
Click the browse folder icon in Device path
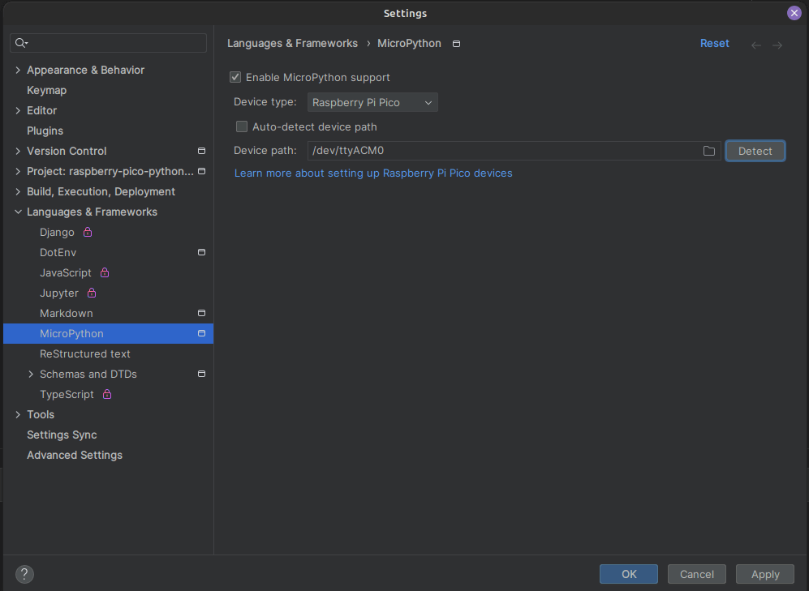point(709,151)
